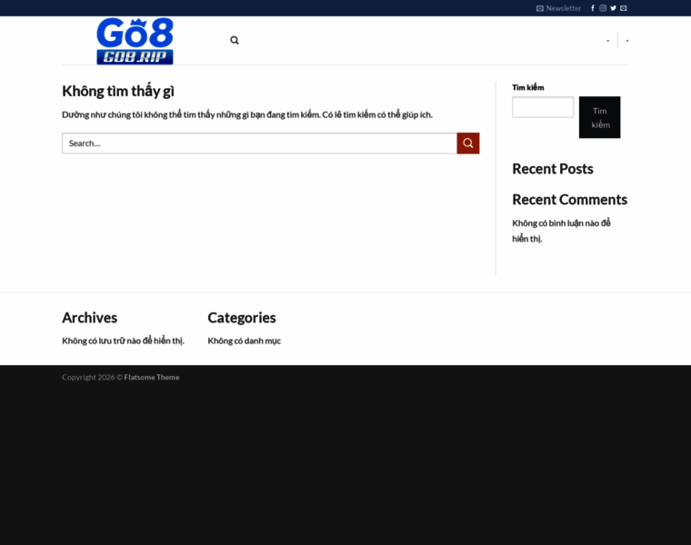The image size is (691, 545).
Task: Click the Facebook icon in top bar
Action: pyautogui.click(x=593, y=8)
